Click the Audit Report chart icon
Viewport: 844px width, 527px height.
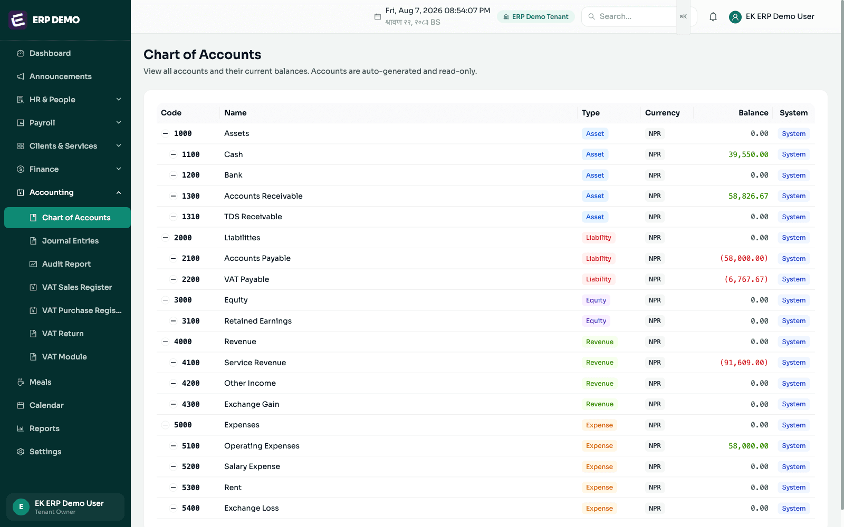pyautogui.click(x=33, y=264)
